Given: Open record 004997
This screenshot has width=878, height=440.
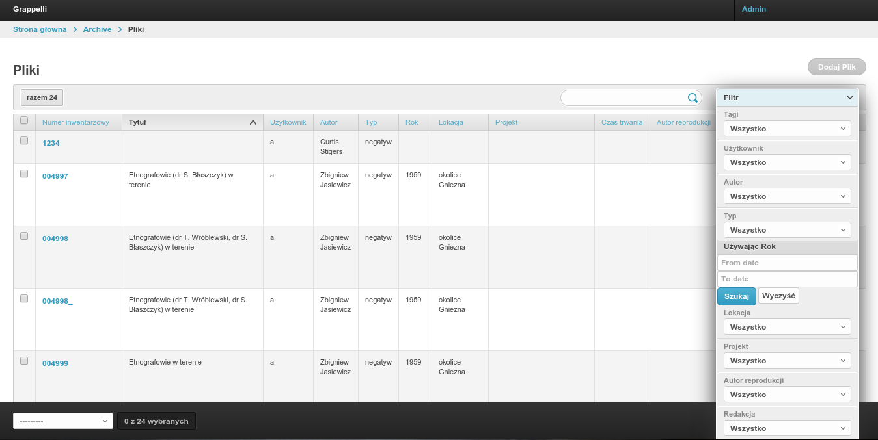Looking at the screenshot, I should click(55, 176).
